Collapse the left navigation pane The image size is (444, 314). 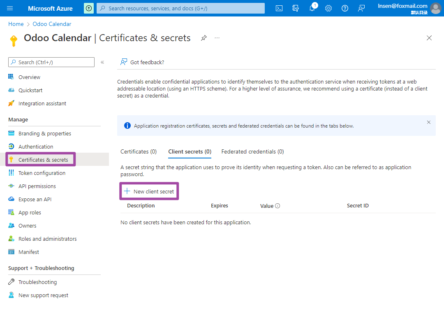coord(102,62)
